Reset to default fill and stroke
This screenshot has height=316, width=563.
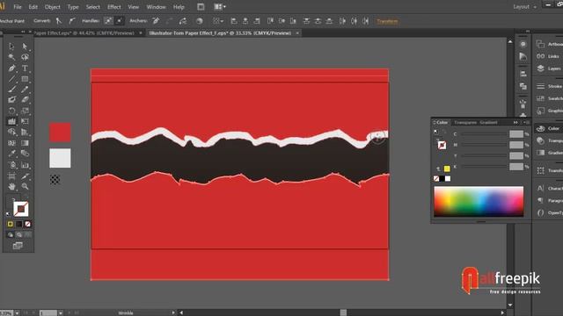(x=8, y=214)
